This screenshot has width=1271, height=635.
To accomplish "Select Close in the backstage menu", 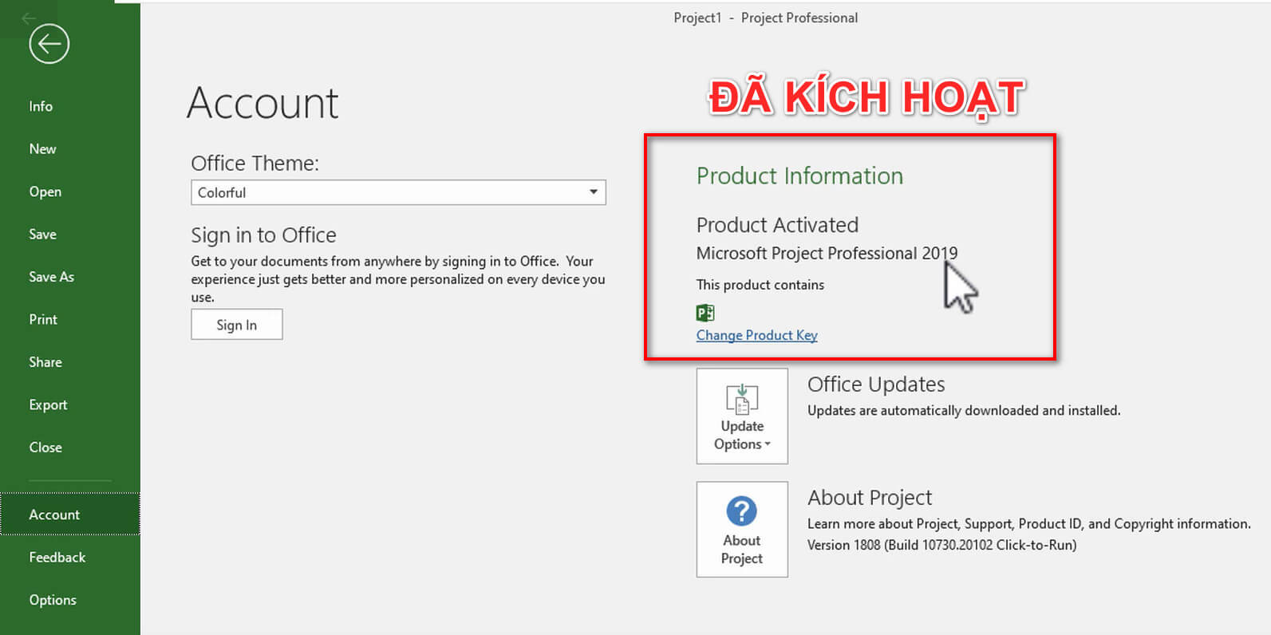I will (45, 448).
